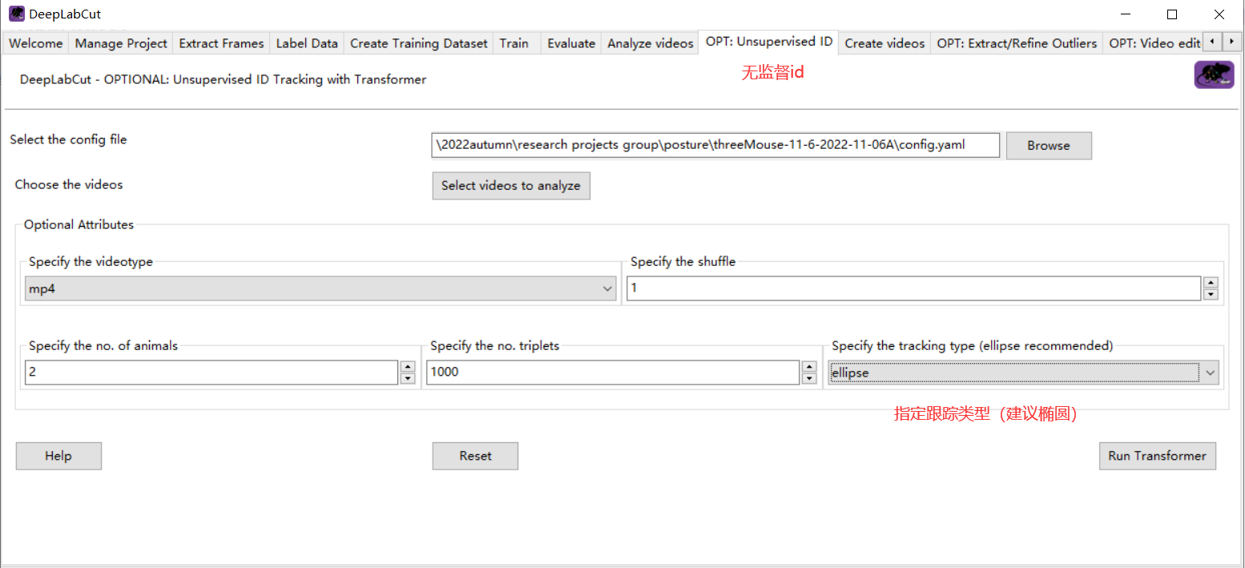Click the config file path field

pos(715,145)
